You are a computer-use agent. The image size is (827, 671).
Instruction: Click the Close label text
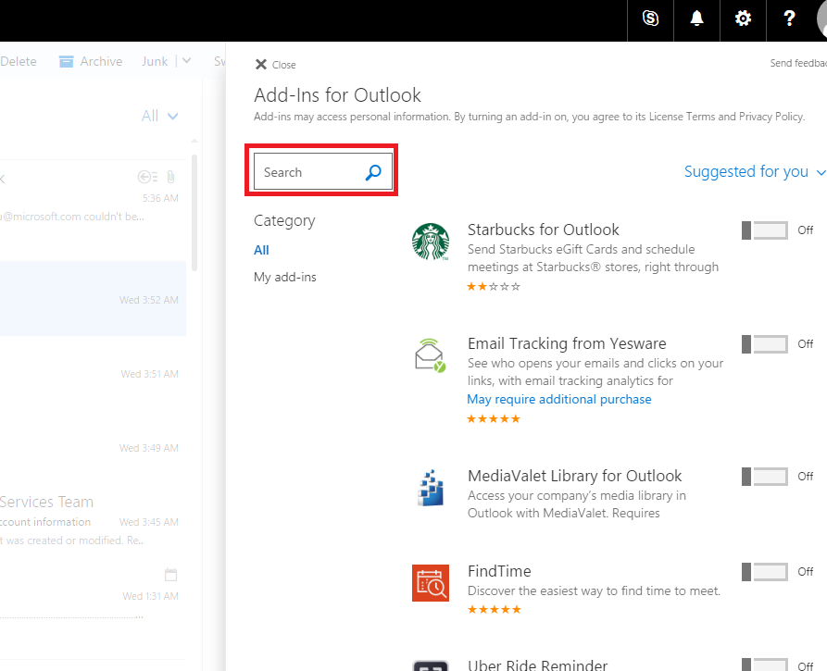(283, 65)
